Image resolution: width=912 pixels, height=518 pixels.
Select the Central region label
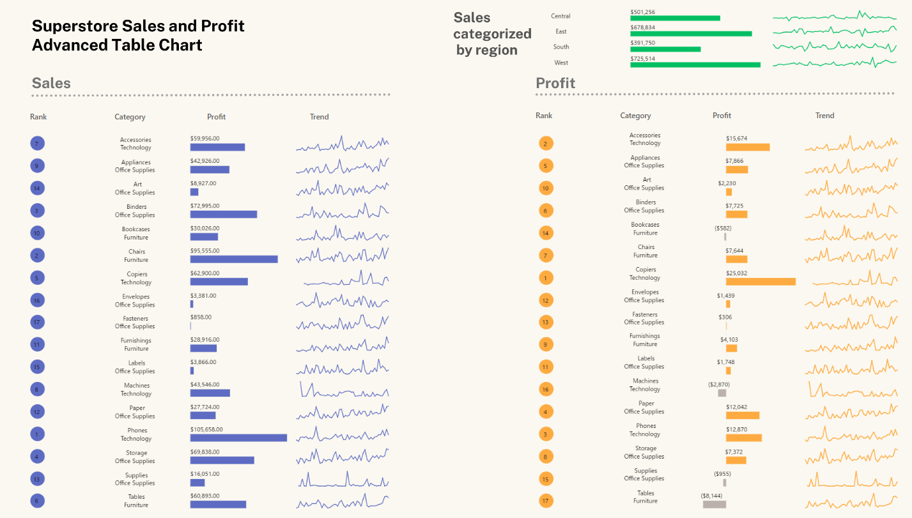(x=560, y=16)
